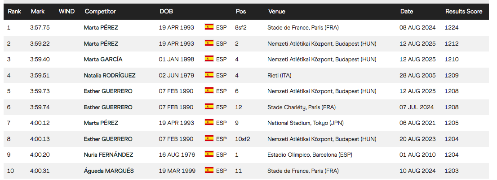Open Nuria FERNÁNDEZ athlete profile
497x180 pixels.
[108, 155]
